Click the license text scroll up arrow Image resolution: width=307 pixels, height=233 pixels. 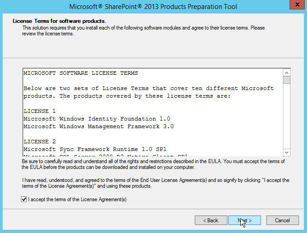pyautogui.click(x=286, y=72)
